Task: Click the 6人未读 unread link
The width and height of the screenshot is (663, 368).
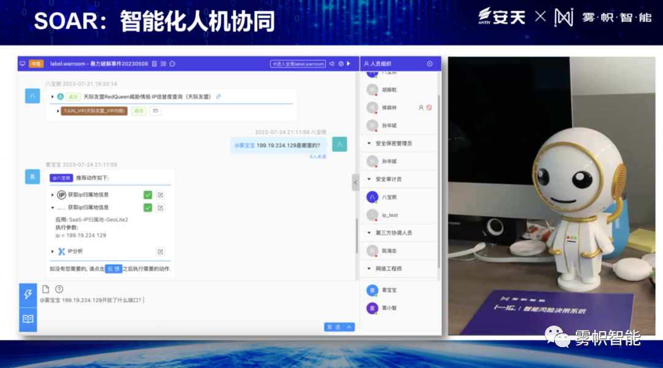Action: (x=318, y=157)
